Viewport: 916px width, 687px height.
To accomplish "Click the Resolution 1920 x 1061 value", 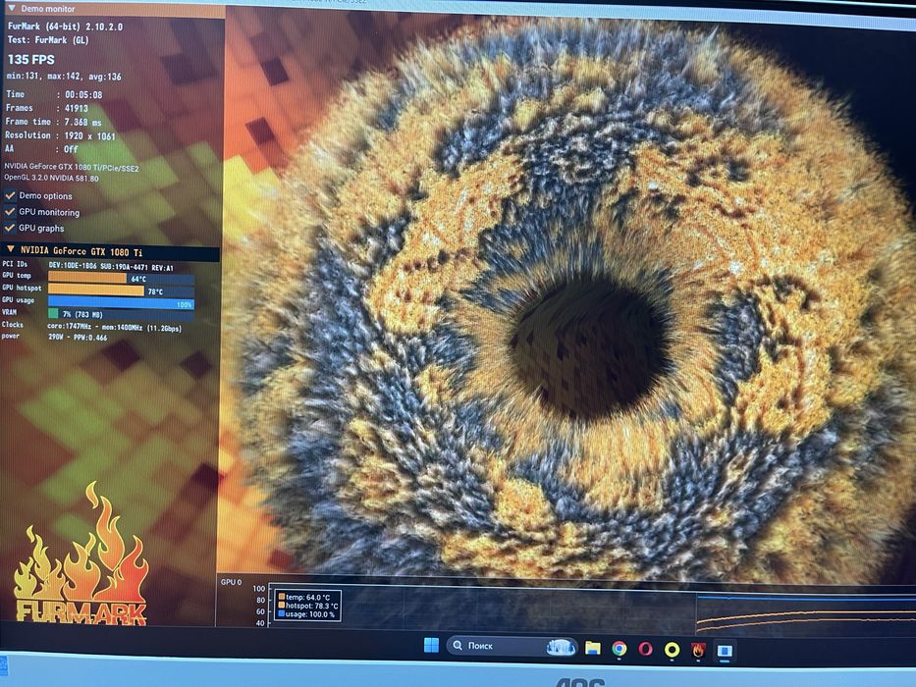I will (x=89, y=136).
